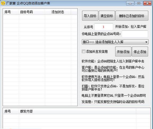The image size is (153, 129).
Task: Click the 开始添加 button
Action: click(123, 52)
